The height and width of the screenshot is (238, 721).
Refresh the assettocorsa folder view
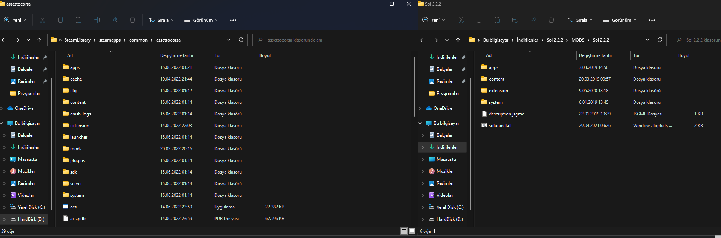coord(241,40)
